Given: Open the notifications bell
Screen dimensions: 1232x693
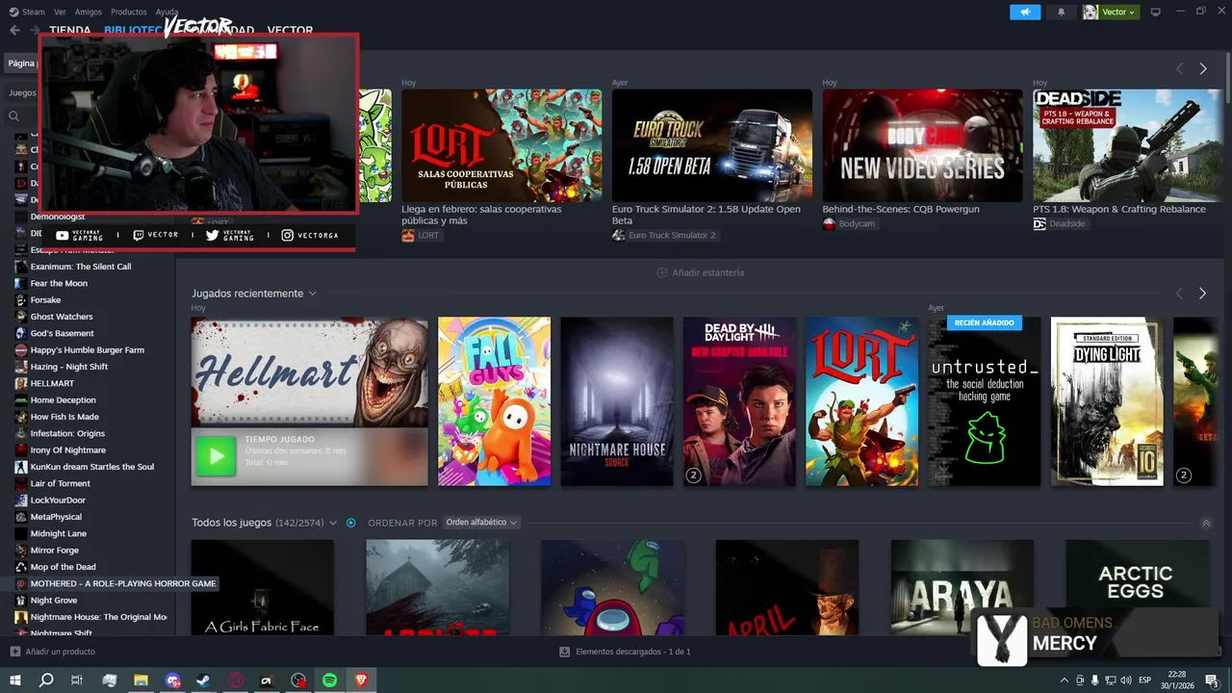Looking at the screenshot, I should [1061, 12].
